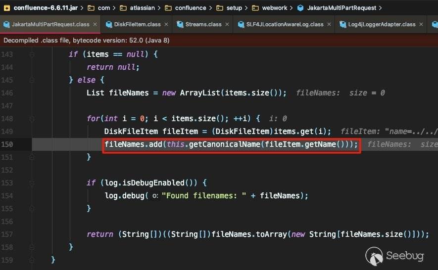Click the class icon before JakartaMultiPartRequest breadcrumb
The width and height of the screenshot is (438, 270).
tap(300, 8)
